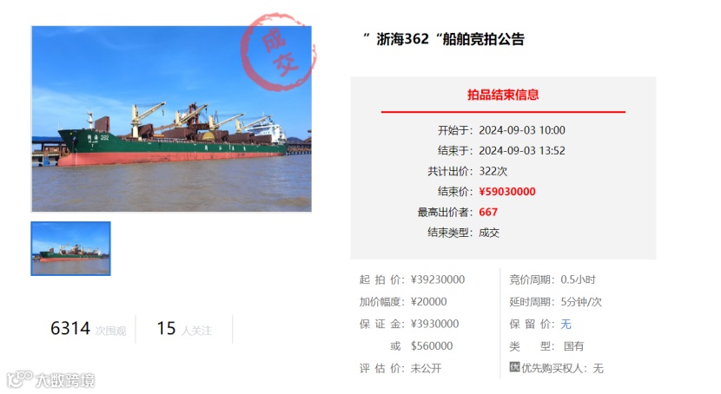Image resolution: width=721 pixels, height=394 pixels.
Task: Click the bid increment ¥20000 value
Action: (x=428, y=302)
